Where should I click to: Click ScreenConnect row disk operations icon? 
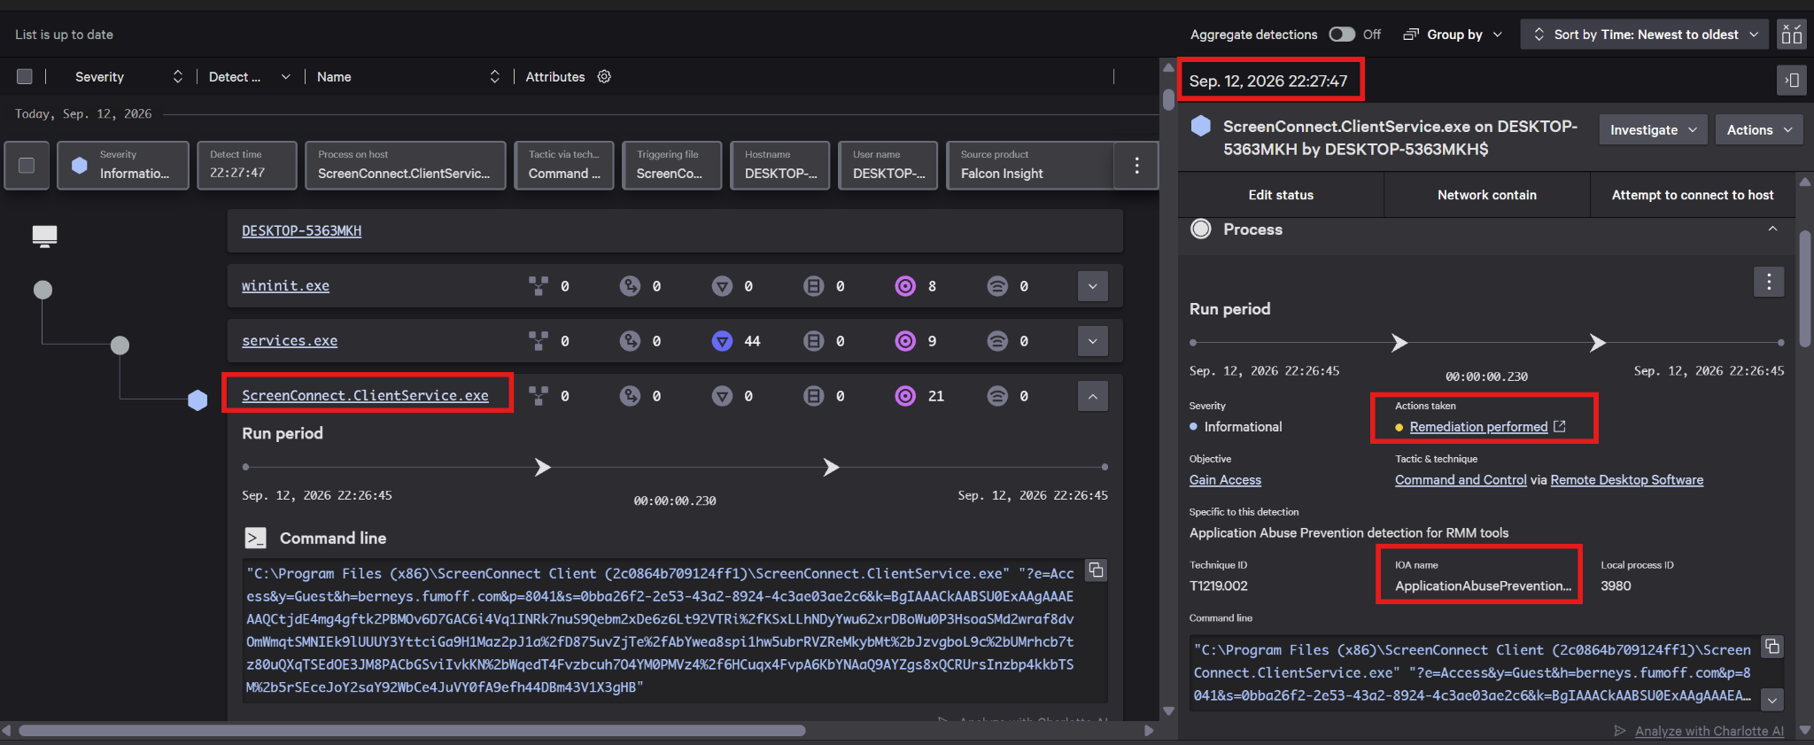(814, 396)
